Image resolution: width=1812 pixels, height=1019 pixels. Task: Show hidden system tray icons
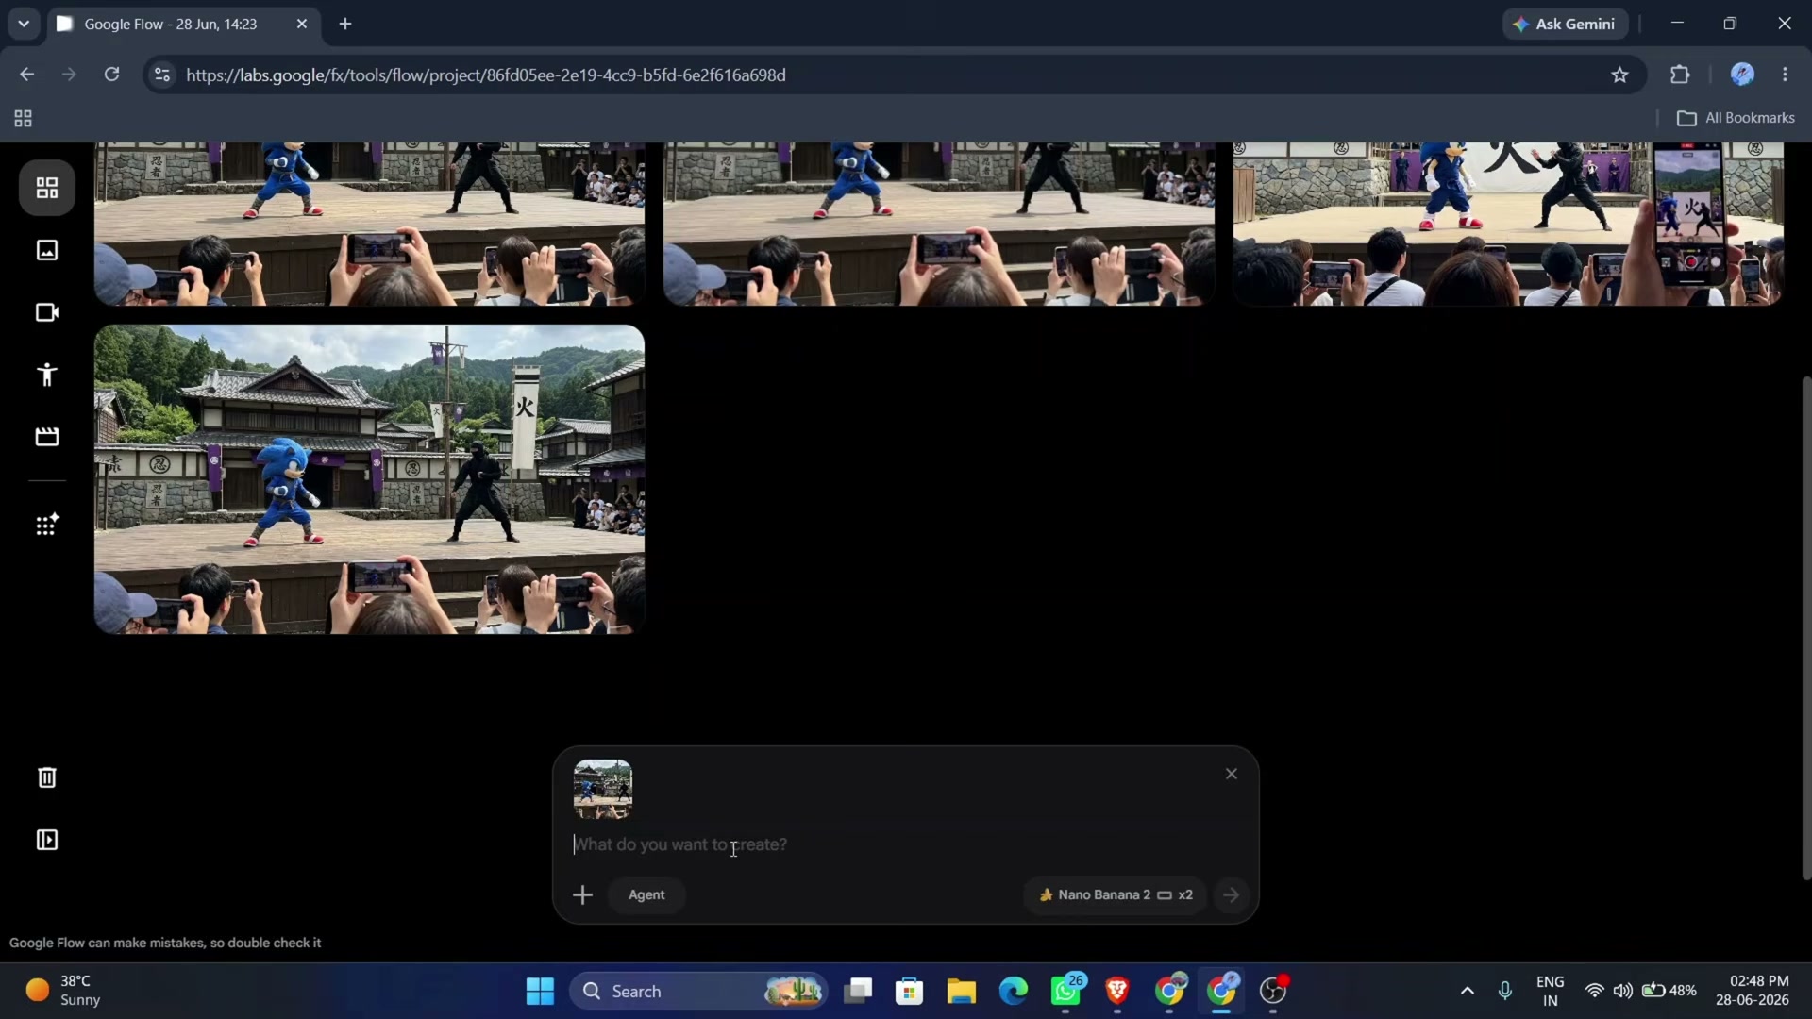[x=1467, y=991]
